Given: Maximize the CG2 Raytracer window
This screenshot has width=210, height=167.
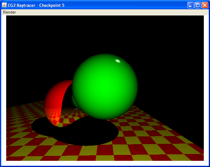Looking at the screenshot, I should [x=198, y=5].
